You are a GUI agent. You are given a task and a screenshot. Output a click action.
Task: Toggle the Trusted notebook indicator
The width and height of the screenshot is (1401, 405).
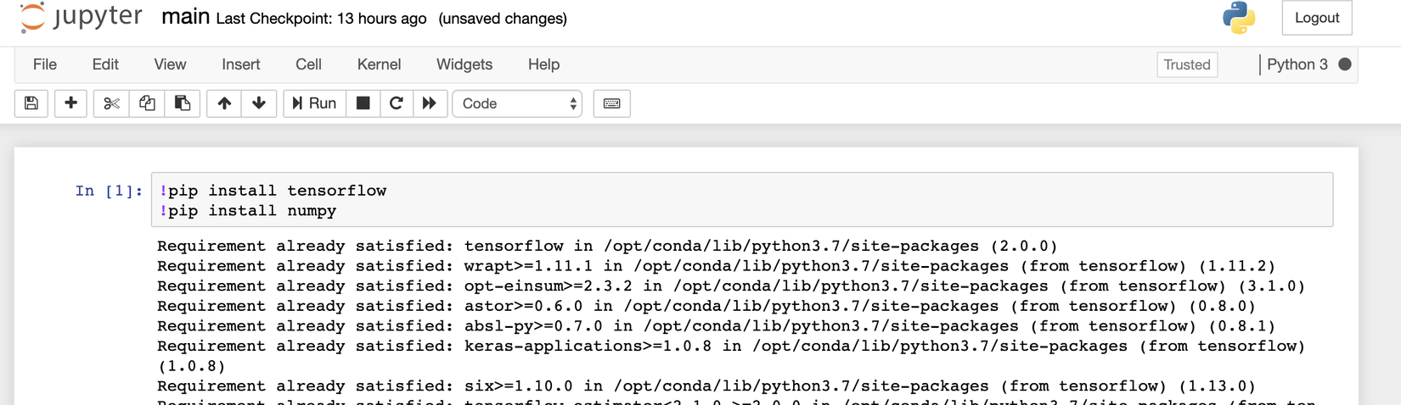point(1187,65)
